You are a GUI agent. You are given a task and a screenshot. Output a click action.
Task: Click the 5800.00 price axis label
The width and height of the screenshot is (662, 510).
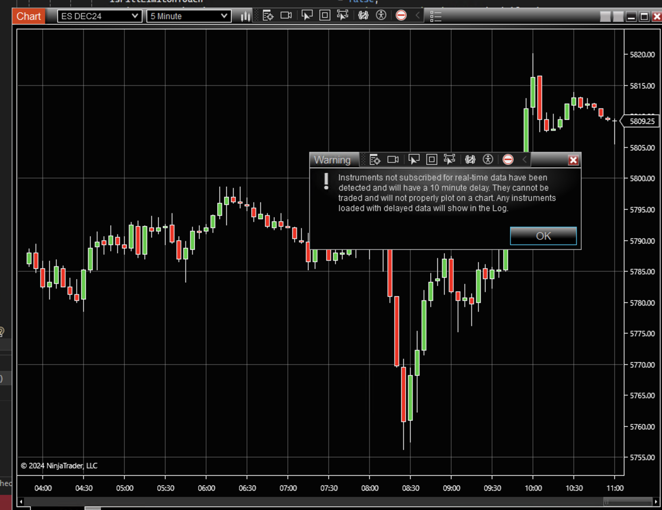[642, 178]
